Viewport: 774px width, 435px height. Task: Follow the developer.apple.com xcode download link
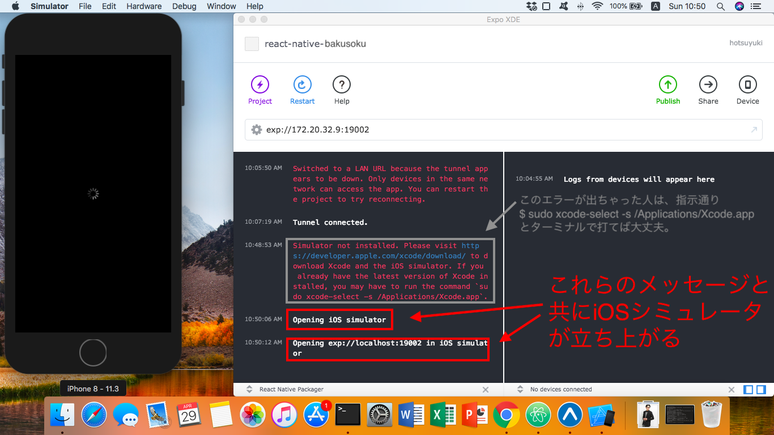pos(386,251)
